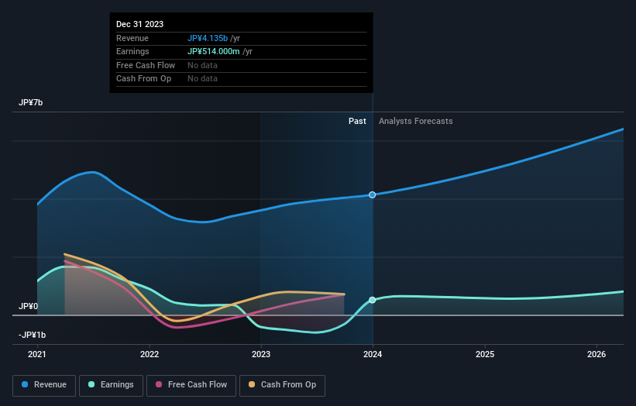Toggle the Earnings legend series
Viewport: 636px width, 406px height.
pos(111,385)
